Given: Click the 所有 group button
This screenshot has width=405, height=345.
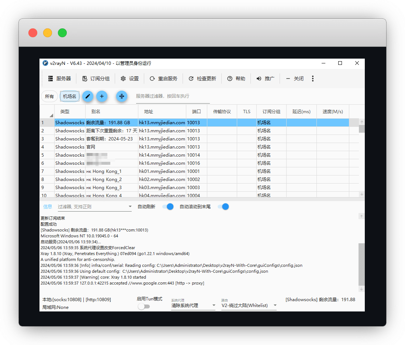Looking at the screenshot, I should 49,97.
